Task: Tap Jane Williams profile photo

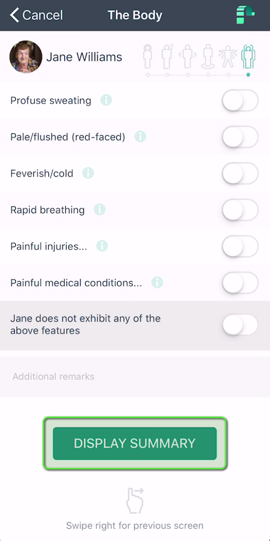Action: (x=26, y=57)
